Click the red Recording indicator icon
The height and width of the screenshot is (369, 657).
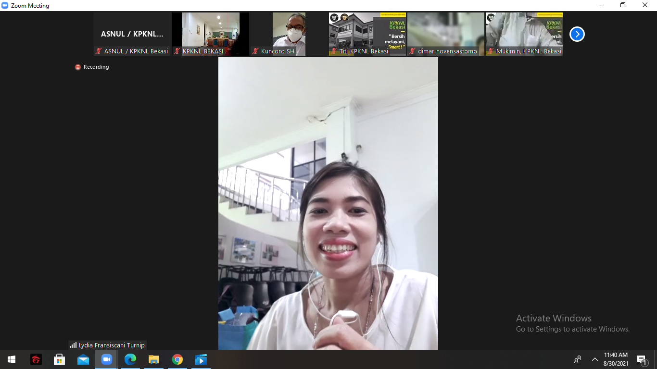click(78, 67)
